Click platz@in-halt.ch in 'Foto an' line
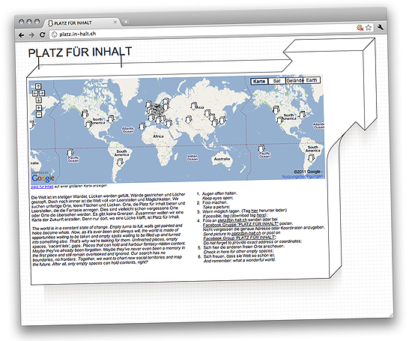This screenshot has width=412, height=341. click(232, 220)
